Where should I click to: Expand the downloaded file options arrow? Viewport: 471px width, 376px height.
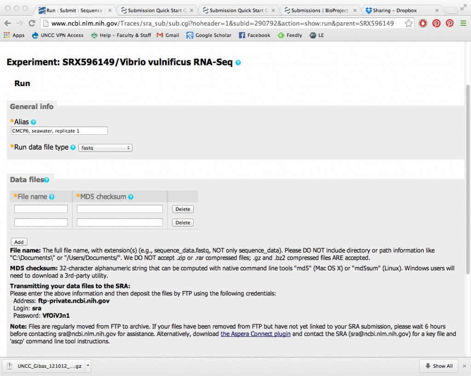(88, 366)
